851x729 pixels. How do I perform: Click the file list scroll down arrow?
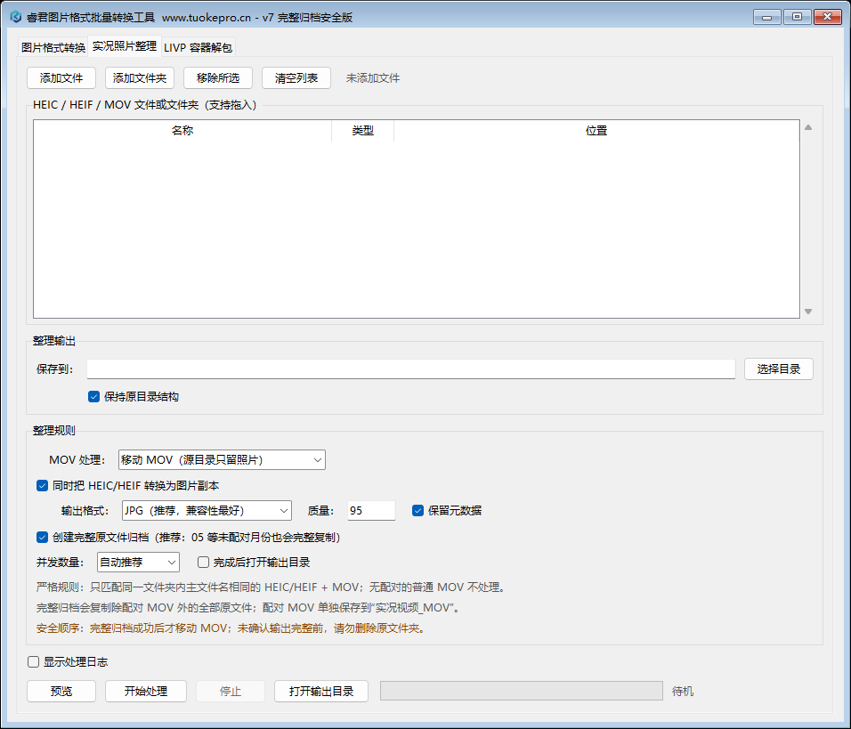coord(808,312)
